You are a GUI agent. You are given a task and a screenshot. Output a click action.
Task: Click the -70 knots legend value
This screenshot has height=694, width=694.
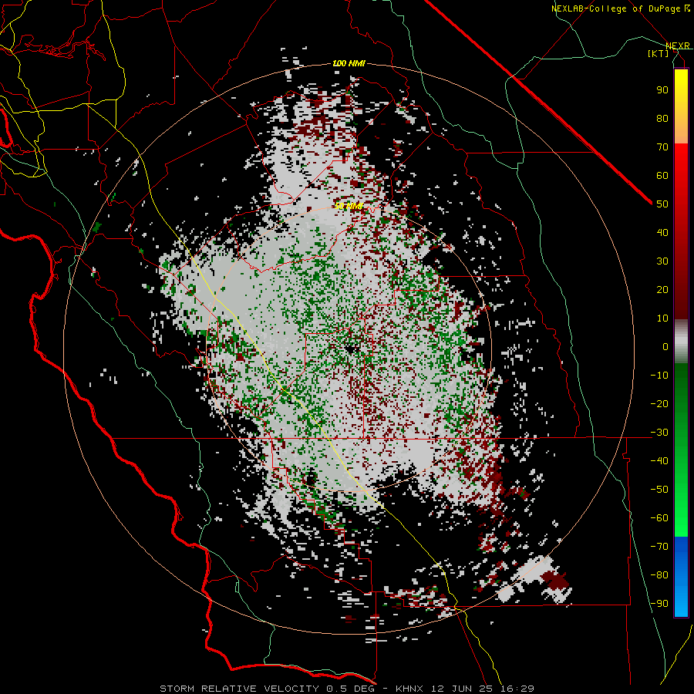click(x=659, y=546)
